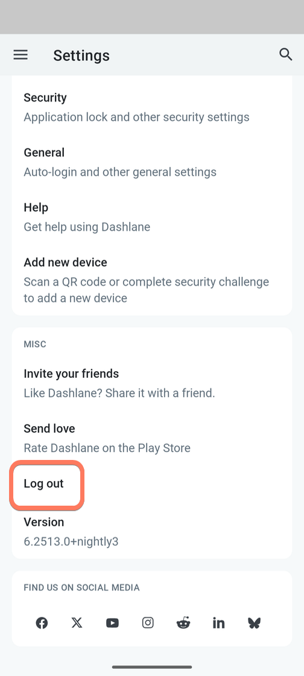Screen dimensions: 304x676
Task: Open the X social media icon
Action: click(x=77, y=623)
